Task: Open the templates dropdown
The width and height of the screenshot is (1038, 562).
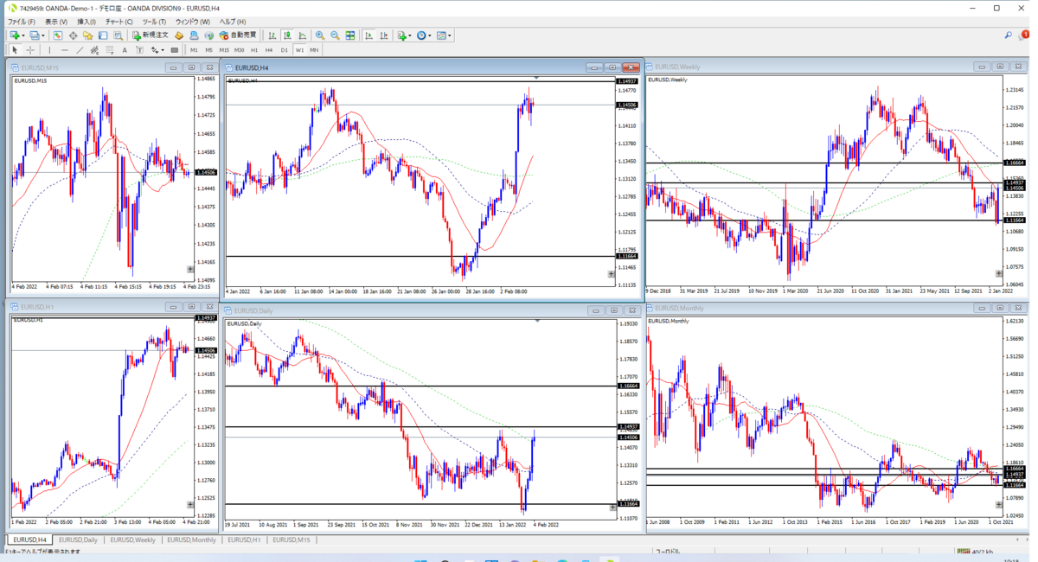Action: [x=443, y=35]
